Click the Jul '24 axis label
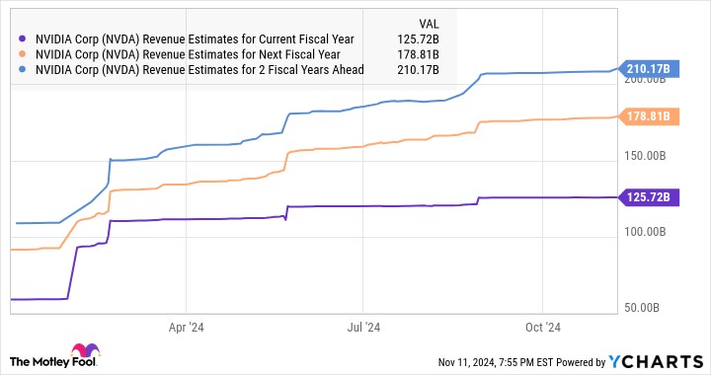The image size is (711, 375). coord(363,328)
